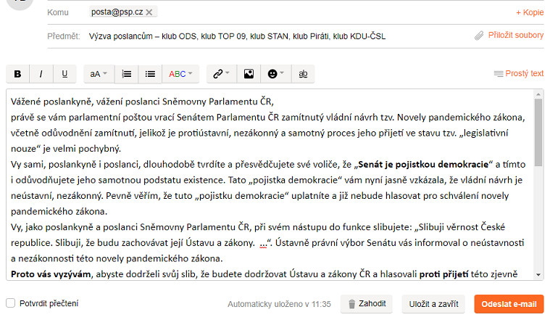Send the message with Odeslat e-mail

coord(509,304)
